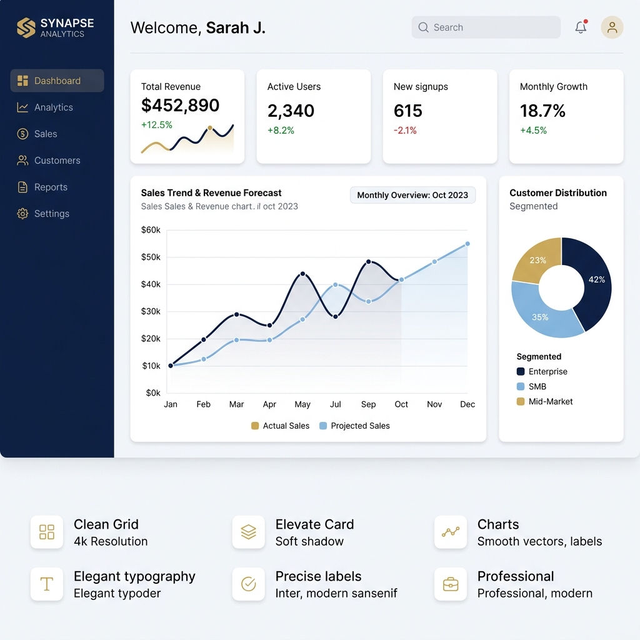Click the -2.1% change text
The image size is (640, 640).
coord(405,130)
